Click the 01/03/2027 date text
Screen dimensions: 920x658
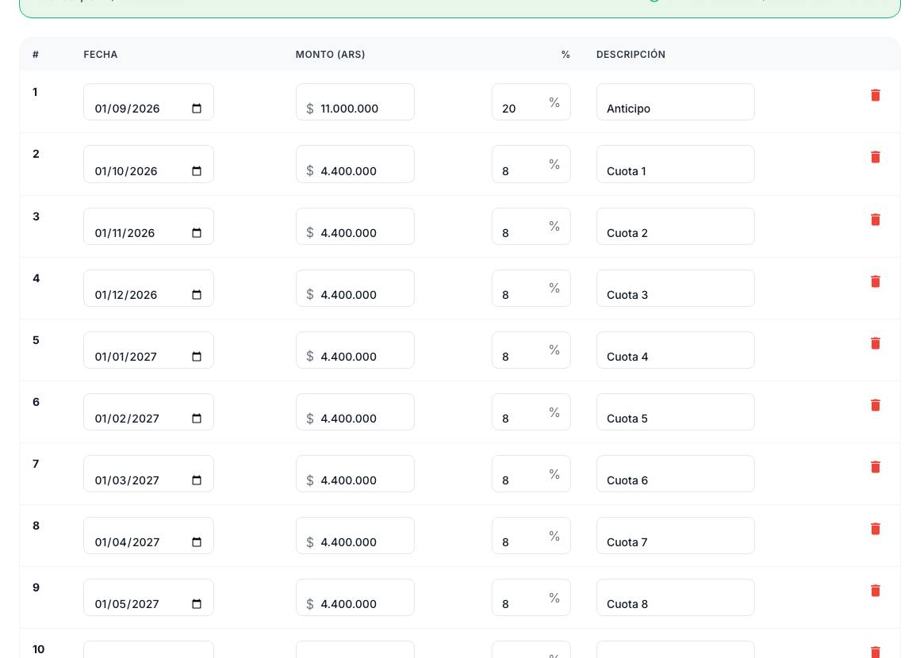(127, 480)
